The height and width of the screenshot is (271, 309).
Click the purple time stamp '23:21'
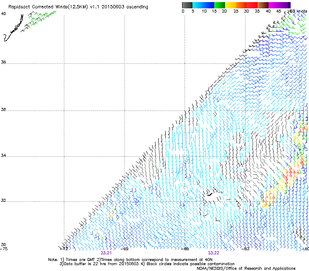tap(106, 253)
